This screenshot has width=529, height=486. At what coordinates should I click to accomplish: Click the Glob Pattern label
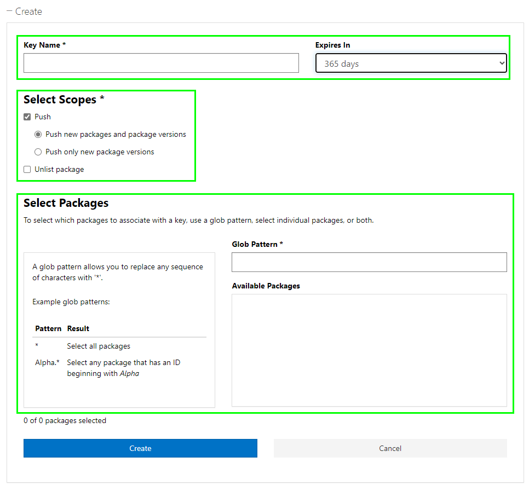point(257,244)
